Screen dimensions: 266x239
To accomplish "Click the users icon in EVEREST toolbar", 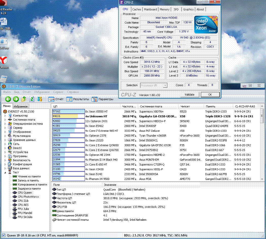I will [x=40, y=99].
